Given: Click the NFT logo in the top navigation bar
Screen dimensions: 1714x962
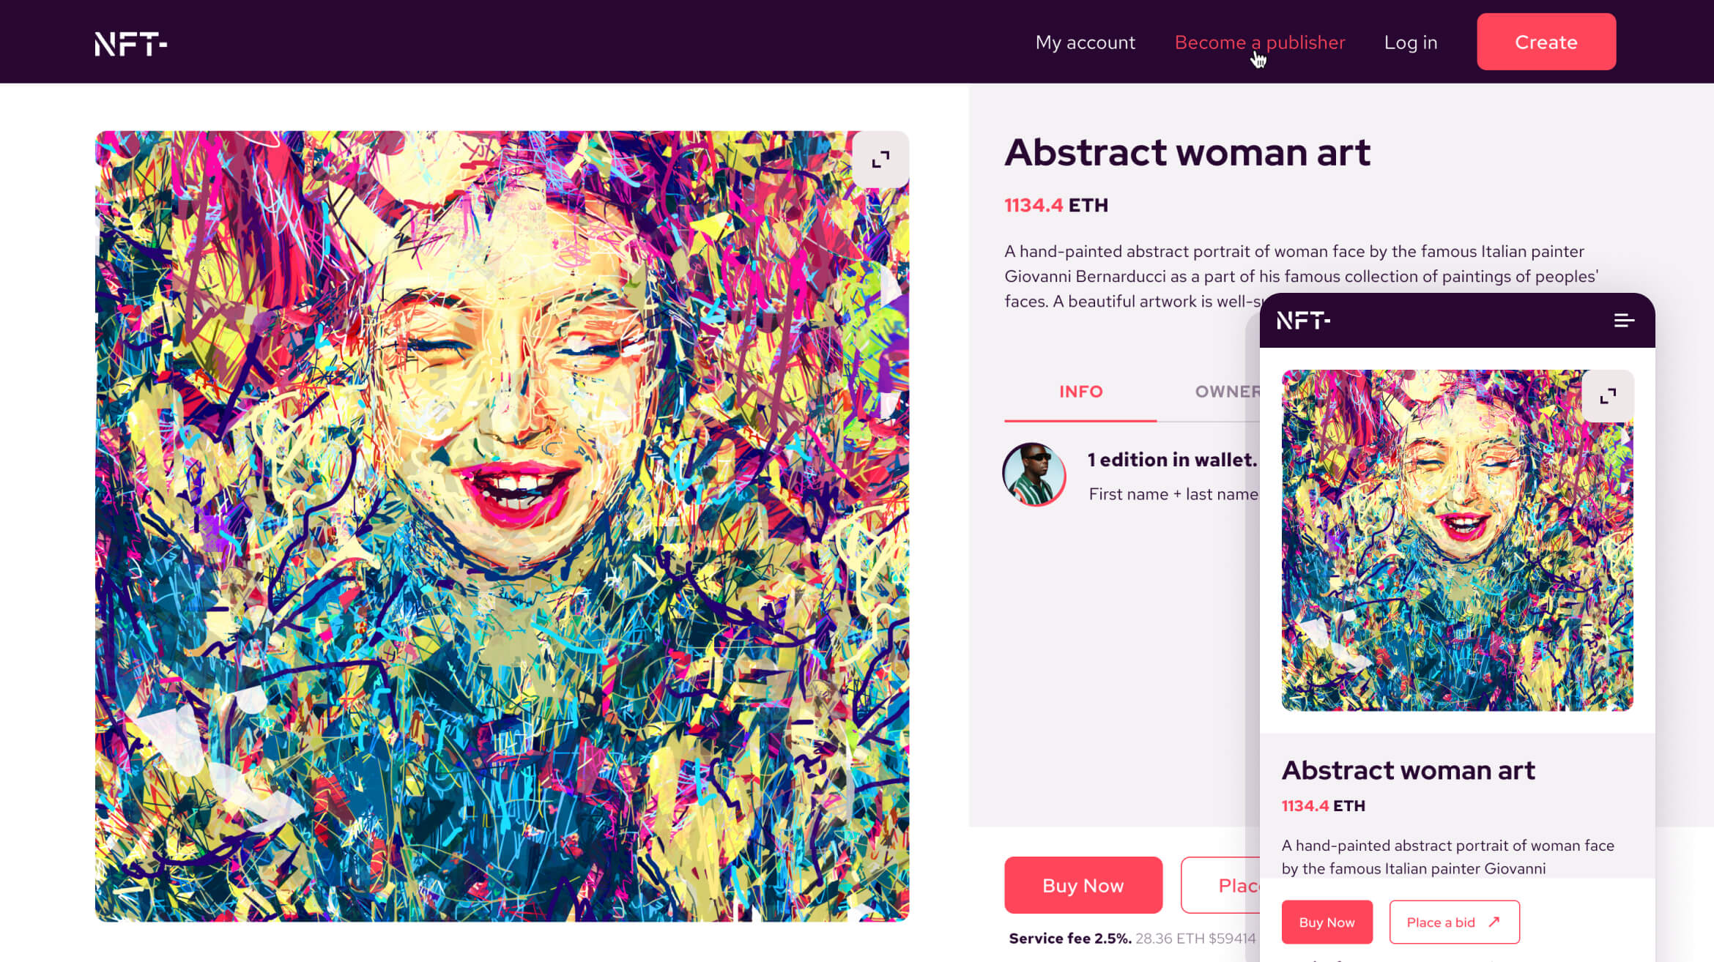Looking at the screenshot, I should tap(130, 43).
